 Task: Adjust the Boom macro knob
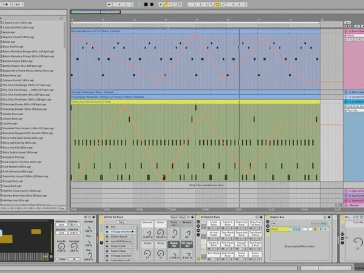coord(161,232)
